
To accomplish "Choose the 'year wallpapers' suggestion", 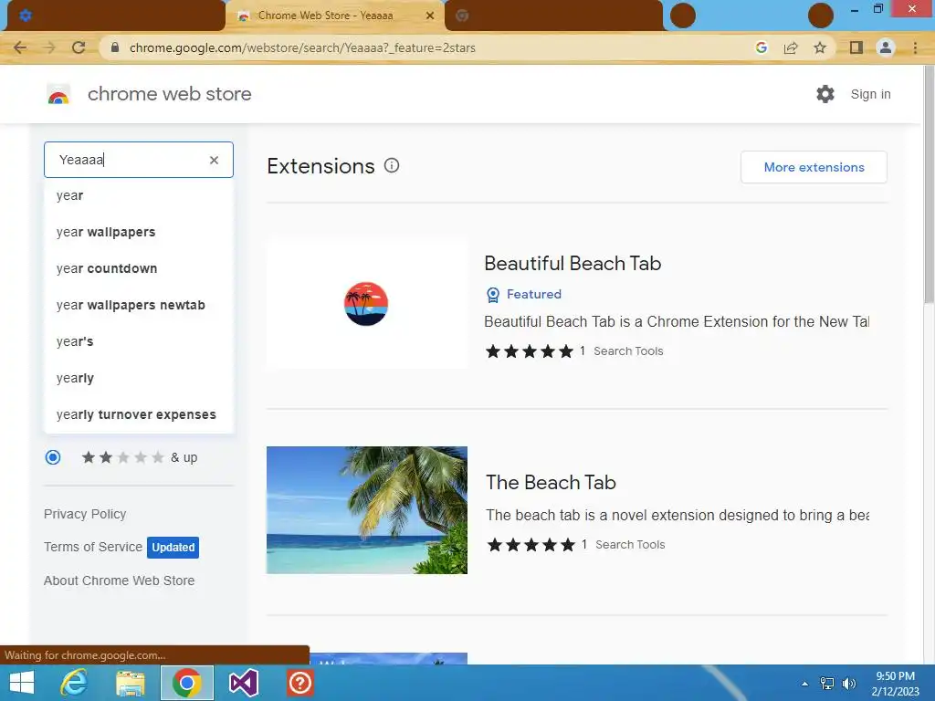I will 139,232.
